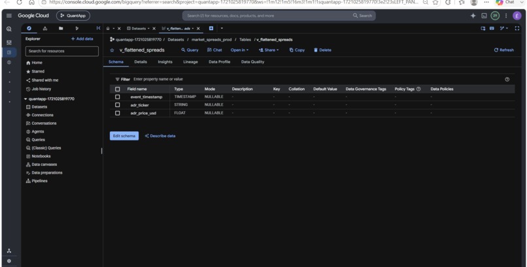The height and width of the screenshot is (267, 527).
Task: Open Gemini sparkle assistant icon
Action: pos(473,16)
